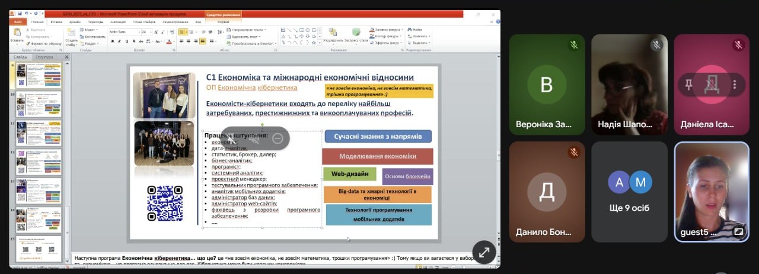Click the Save icon in quick access toolbar
This screenshot has width=759, height=274.
pyautogui.click(x=20, y=12)
